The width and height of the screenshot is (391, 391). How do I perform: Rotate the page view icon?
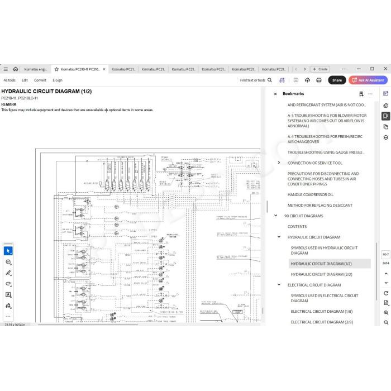[386, 293]
